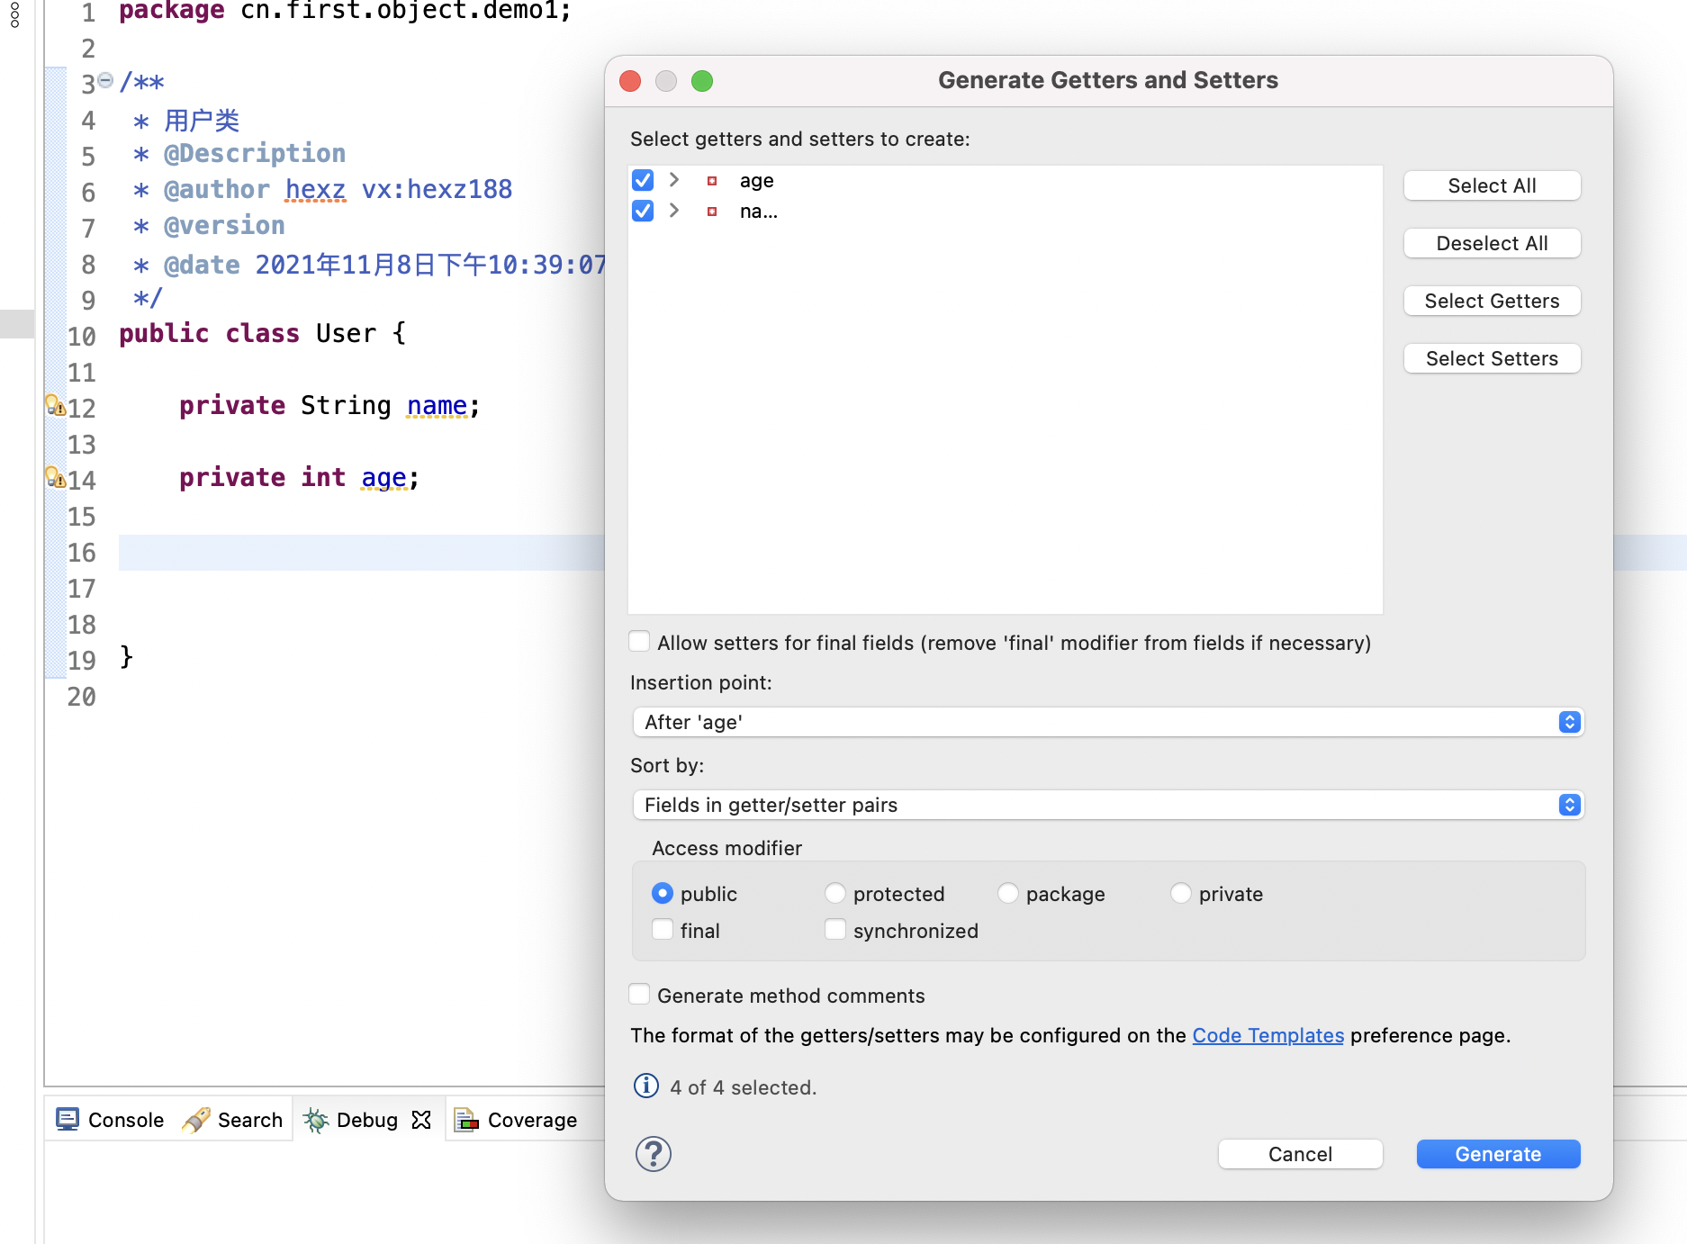This screenshot has height=1244, width=1687.
Task: Open the Code Templates preference link
Action: [1268, 1035]
